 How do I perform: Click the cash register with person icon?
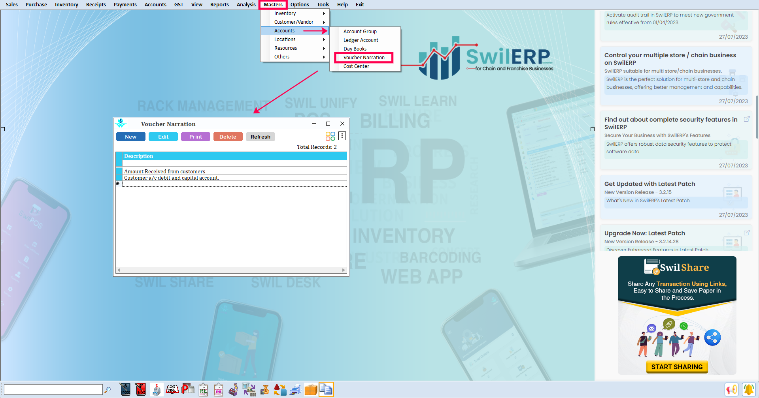pyautogui.click(x=234, y=390)
